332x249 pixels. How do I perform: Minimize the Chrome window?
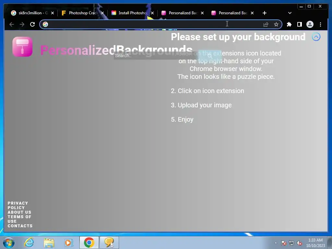pos(301,6)
